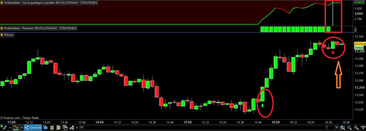Click the 13.310,4 current price tag
This screenshot has height=131, width=366.
(360, 44)
